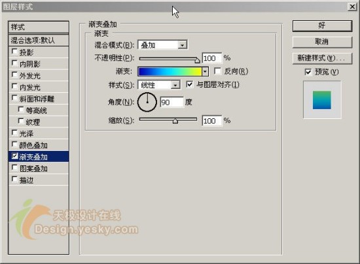The width and height of the screenshot is (360, 264).
Task: Select the 斜面和浮雕 bevel and emboss item
Action: tap(39, 99)
